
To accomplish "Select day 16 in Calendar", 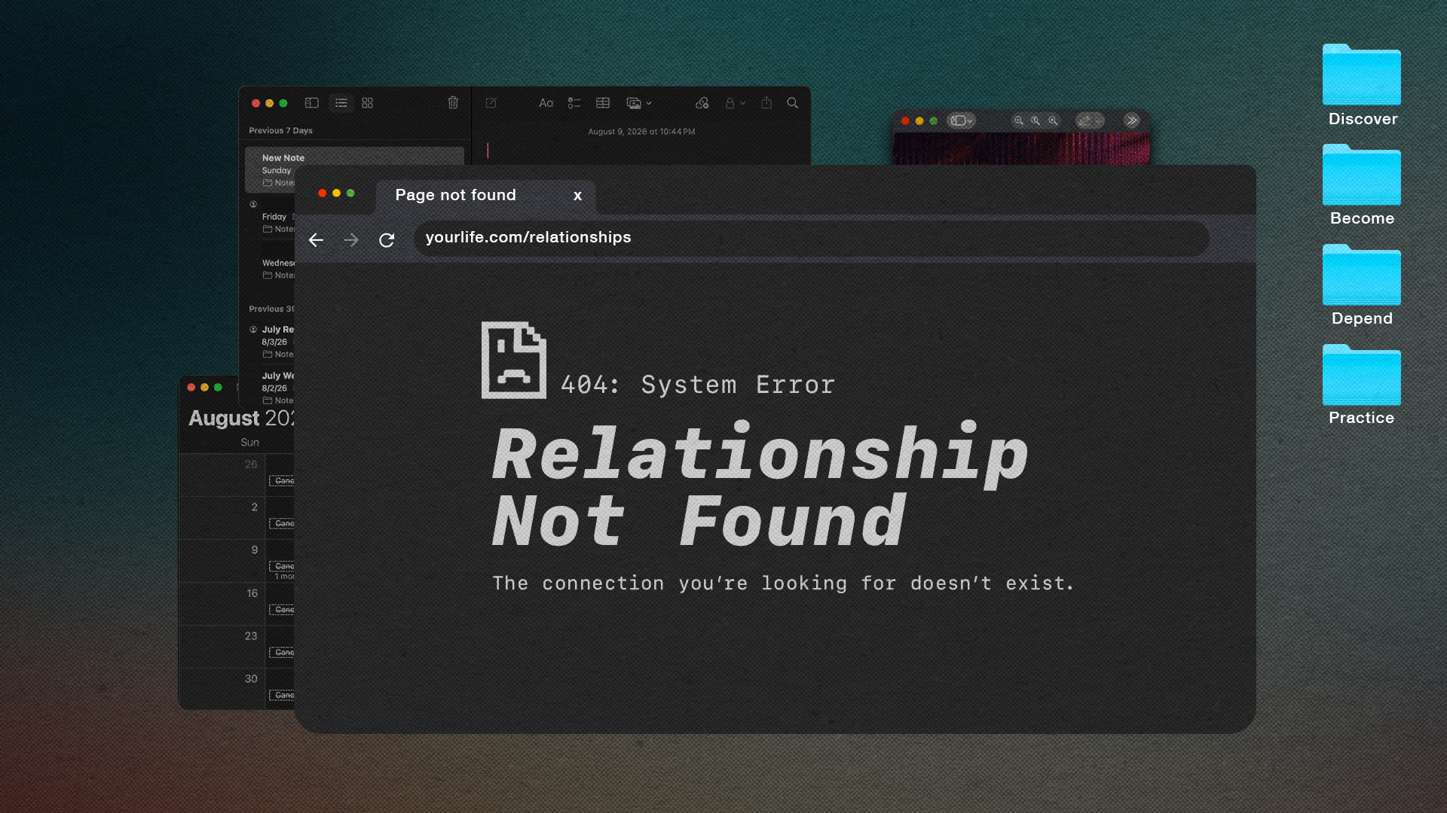I will (x=252, y=593).
